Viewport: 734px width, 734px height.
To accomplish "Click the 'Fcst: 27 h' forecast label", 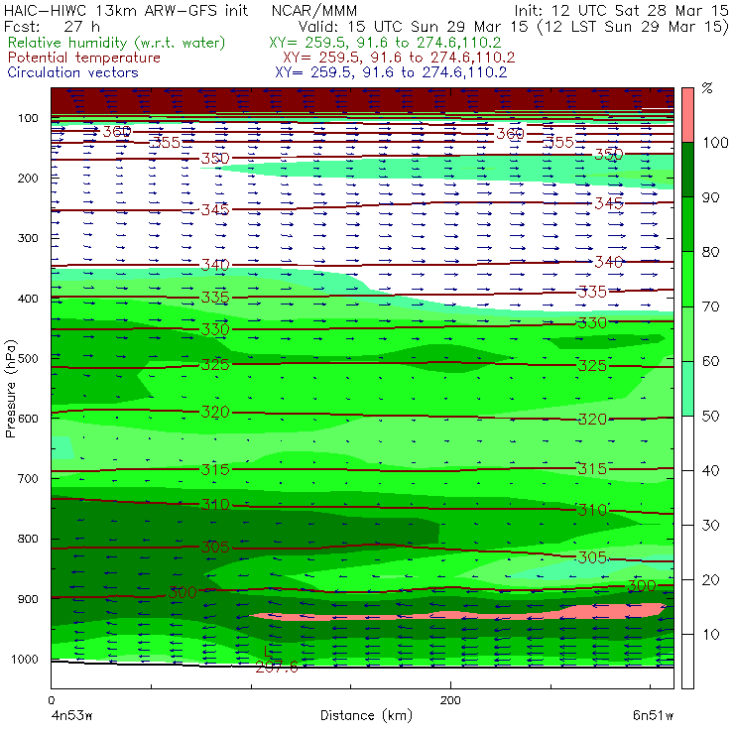I will click(x=52, y=27).
